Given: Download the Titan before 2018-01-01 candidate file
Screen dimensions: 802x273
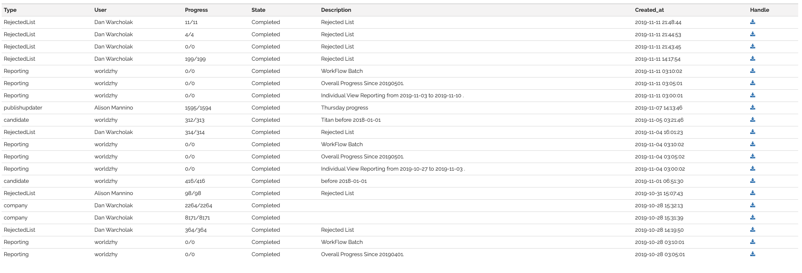Looking at the screenshot, I should click(752, 120).
